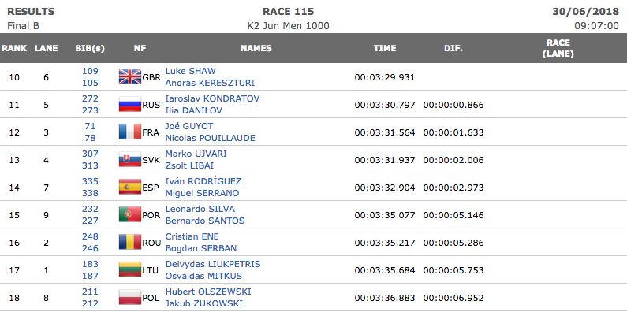This screenshot has height=312, width=627.
Task: Click the Spain flag icon
Action: (130, 188)
